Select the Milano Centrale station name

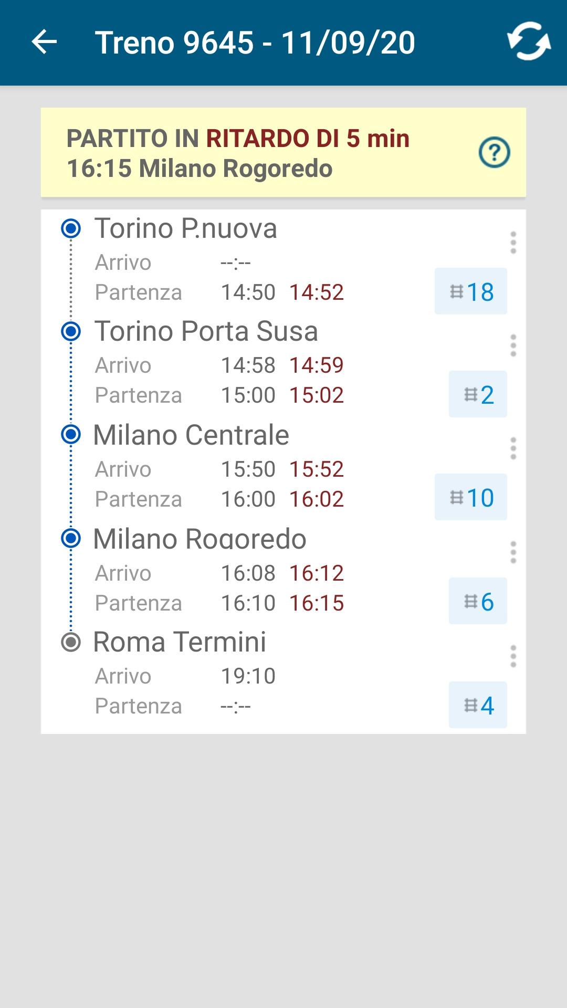[x=191, y=435]
